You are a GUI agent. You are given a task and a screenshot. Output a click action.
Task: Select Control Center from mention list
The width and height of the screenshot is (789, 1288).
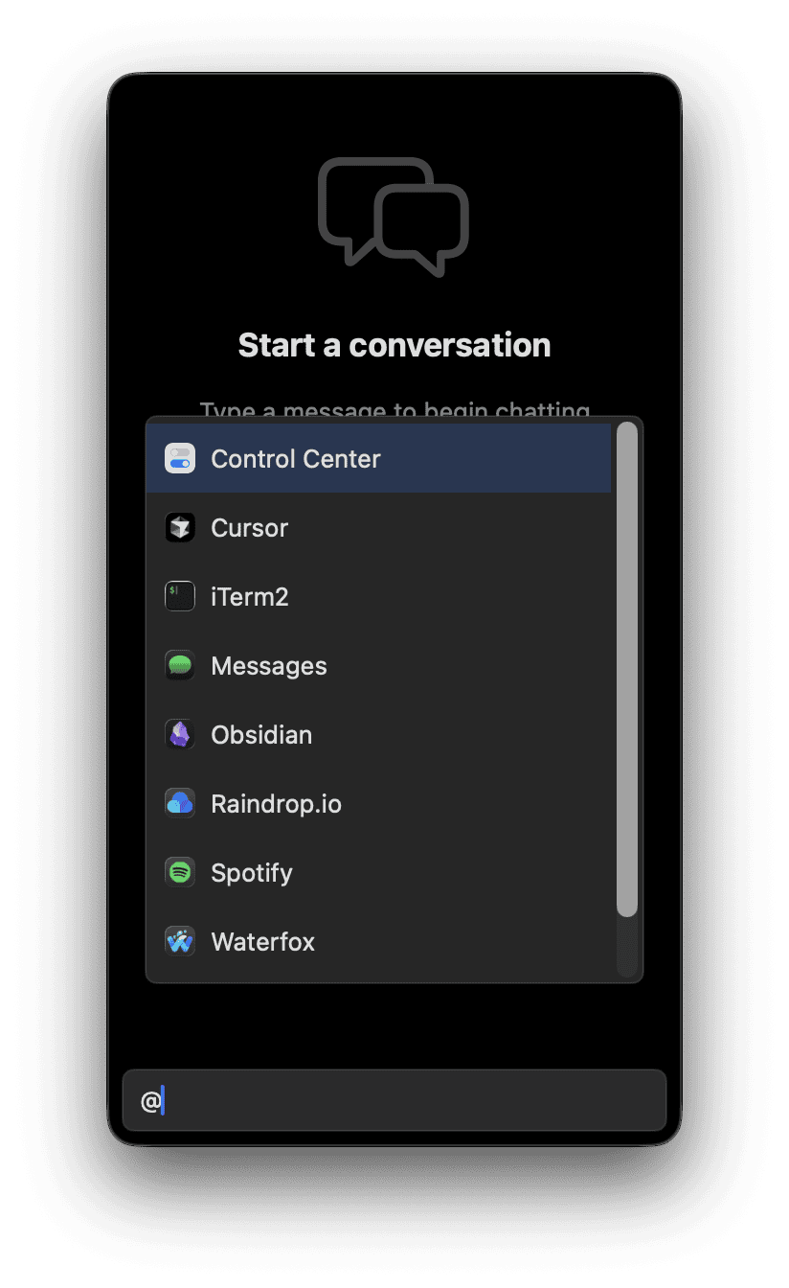coord(379,458)
